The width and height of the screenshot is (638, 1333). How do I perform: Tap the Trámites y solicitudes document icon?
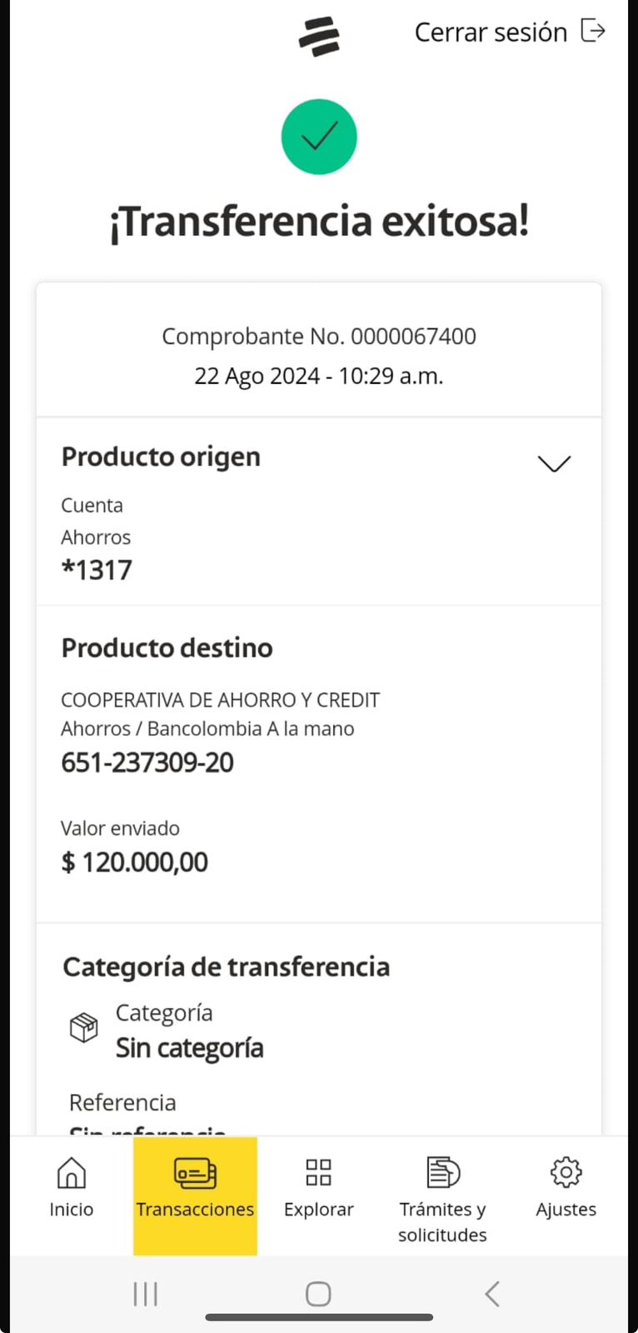[x=442, y=1172]
